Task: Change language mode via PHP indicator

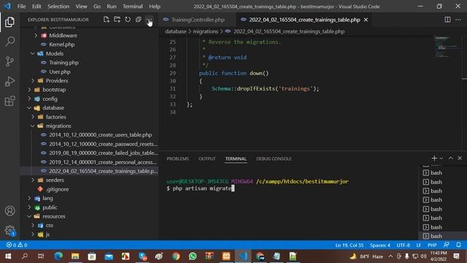Action: 432,245
